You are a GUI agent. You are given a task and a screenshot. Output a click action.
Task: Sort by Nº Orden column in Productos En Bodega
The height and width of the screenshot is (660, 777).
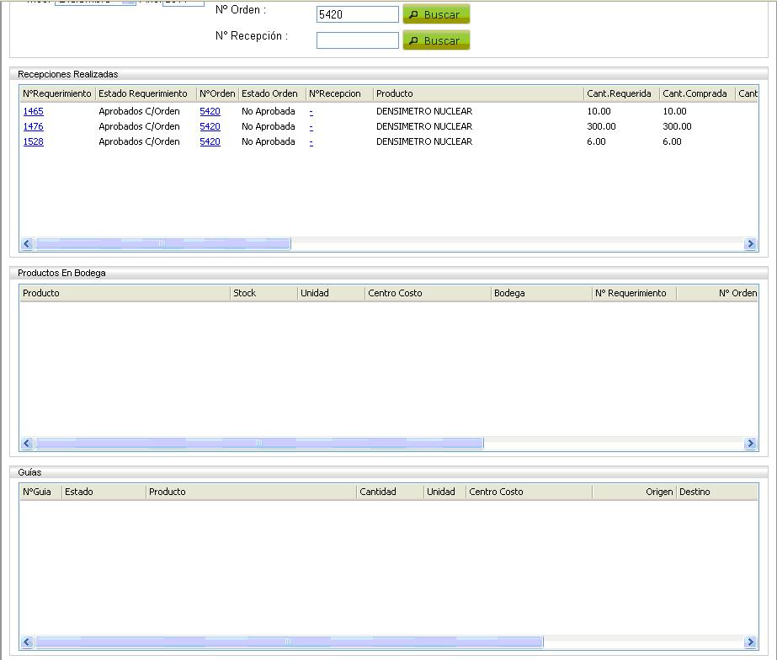coord(717,293)
